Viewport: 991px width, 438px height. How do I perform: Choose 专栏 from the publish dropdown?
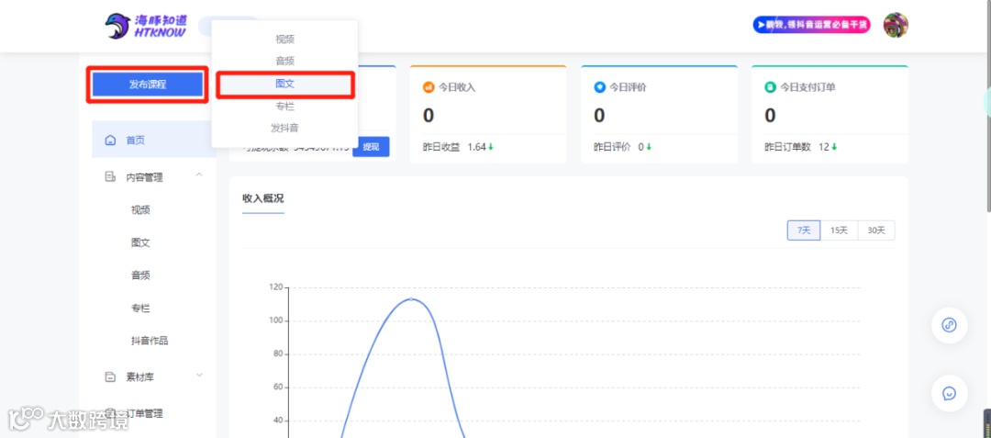tap(285, 106)
